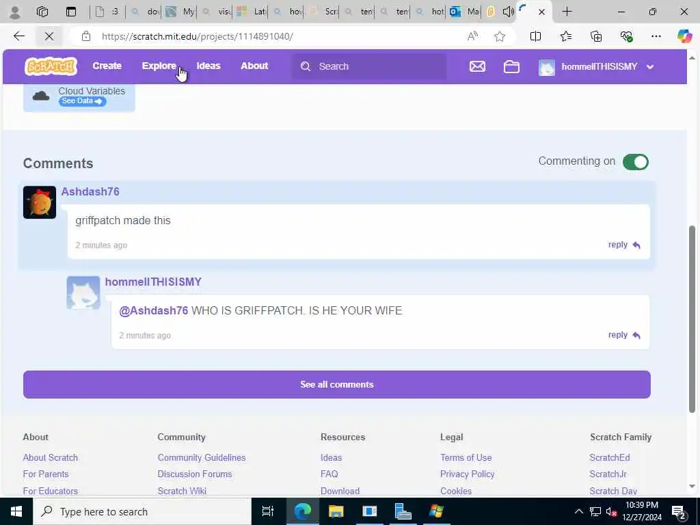Open the Edge profile icon
The height and width of the screenshot is (525, 700).
click(15, 12)
